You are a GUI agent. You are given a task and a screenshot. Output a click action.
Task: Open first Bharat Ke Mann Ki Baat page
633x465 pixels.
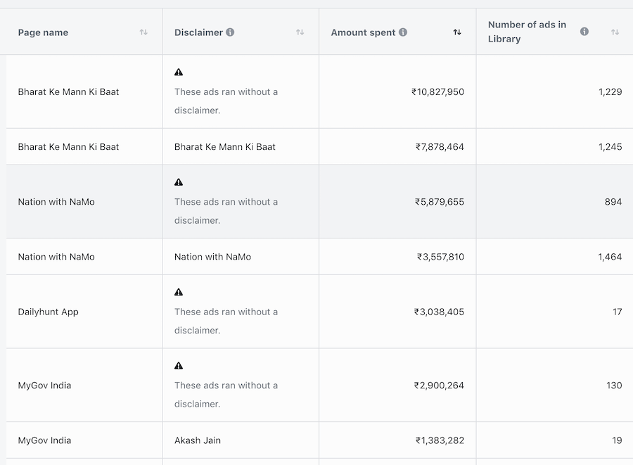pyautogui.click(x=68, y=91)
